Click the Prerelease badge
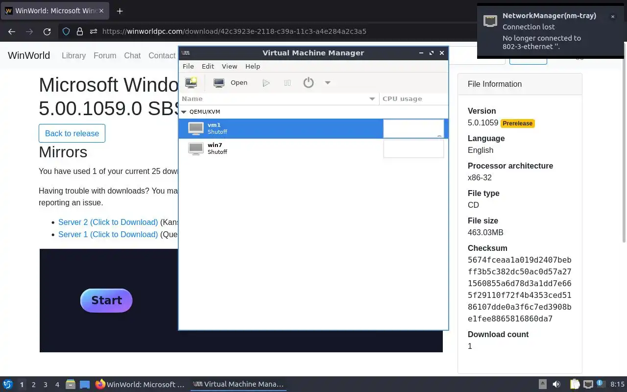 517,123
